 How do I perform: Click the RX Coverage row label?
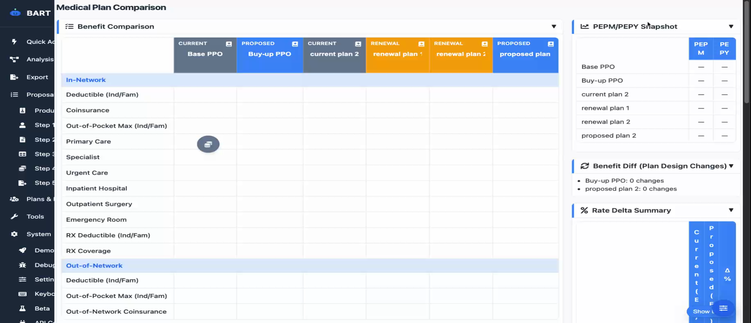click(x=88, y=251)
